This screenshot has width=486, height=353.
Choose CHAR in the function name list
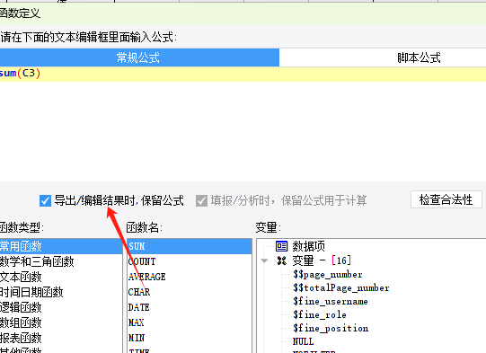point(190,292)
